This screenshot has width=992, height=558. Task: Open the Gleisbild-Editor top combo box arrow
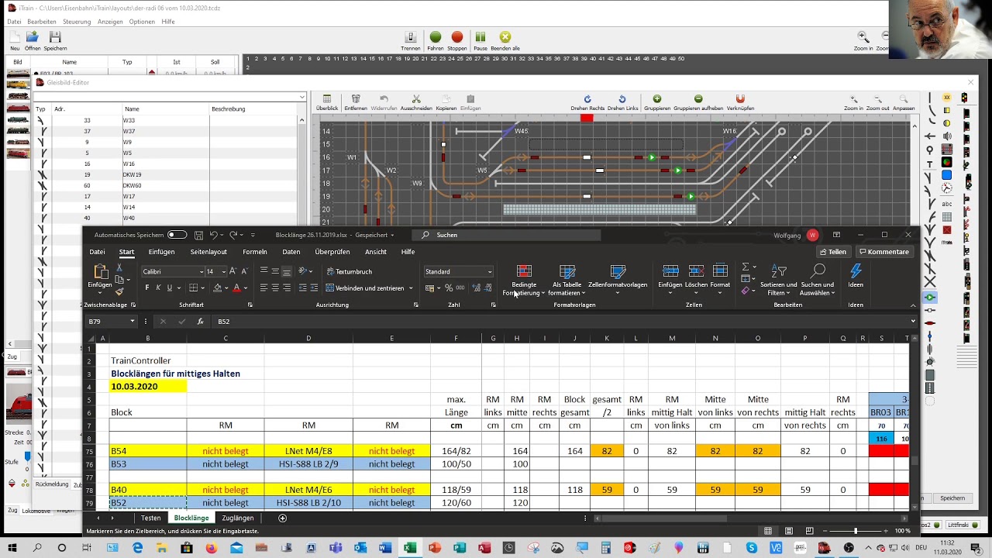pyautogui.click(x=301, y=97)
